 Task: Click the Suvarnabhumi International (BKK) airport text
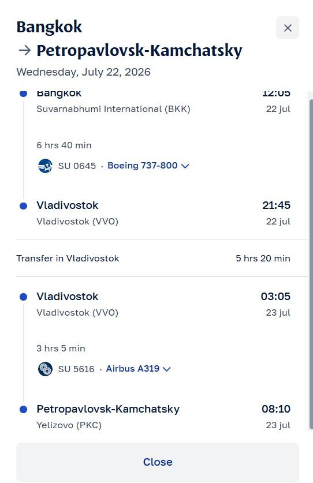(x=113, y=109)
